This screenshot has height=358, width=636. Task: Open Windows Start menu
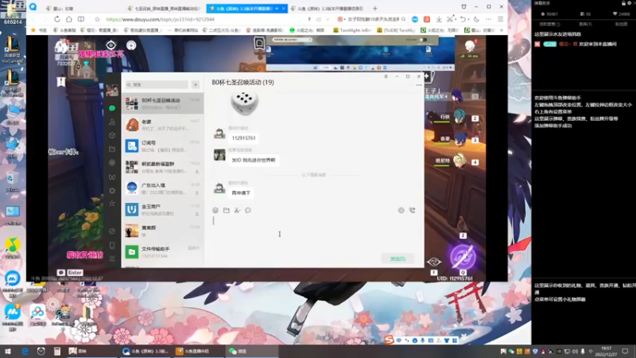pyautogui.click(x=8, y=351)
